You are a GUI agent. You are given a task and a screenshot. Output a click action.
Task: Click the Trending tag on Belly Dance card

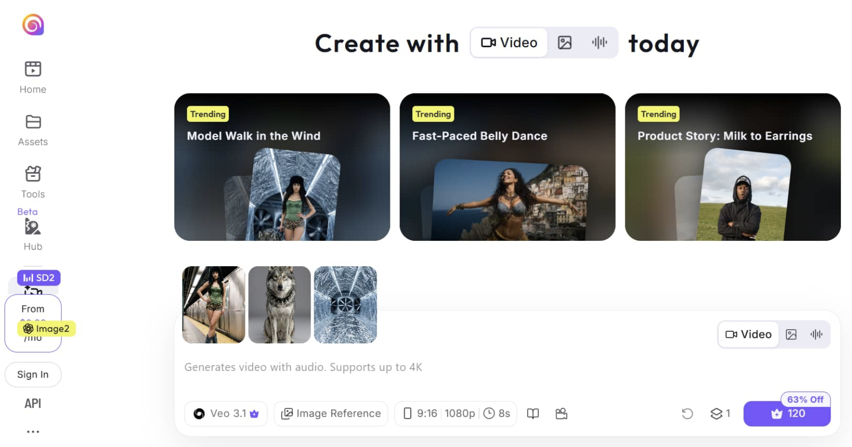pos(433,114)
